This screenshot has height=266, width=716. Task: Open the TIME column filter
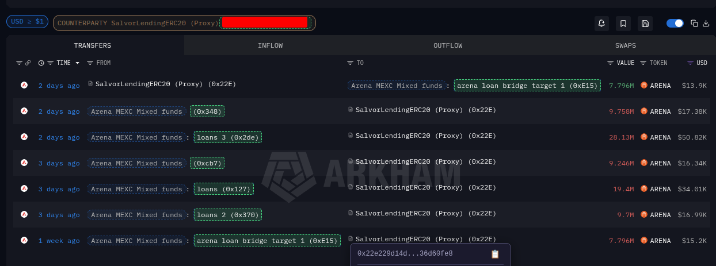(51, 63)
